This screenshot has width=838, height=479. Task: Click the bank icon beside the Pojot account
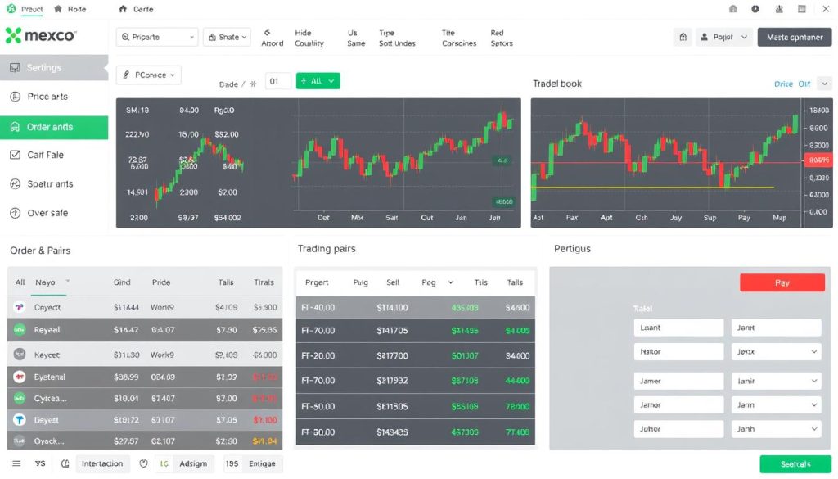[683, 37]
